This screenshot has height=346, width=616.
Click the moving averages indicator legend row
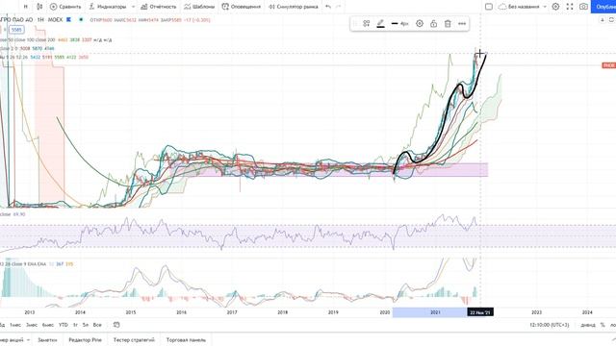56,39
